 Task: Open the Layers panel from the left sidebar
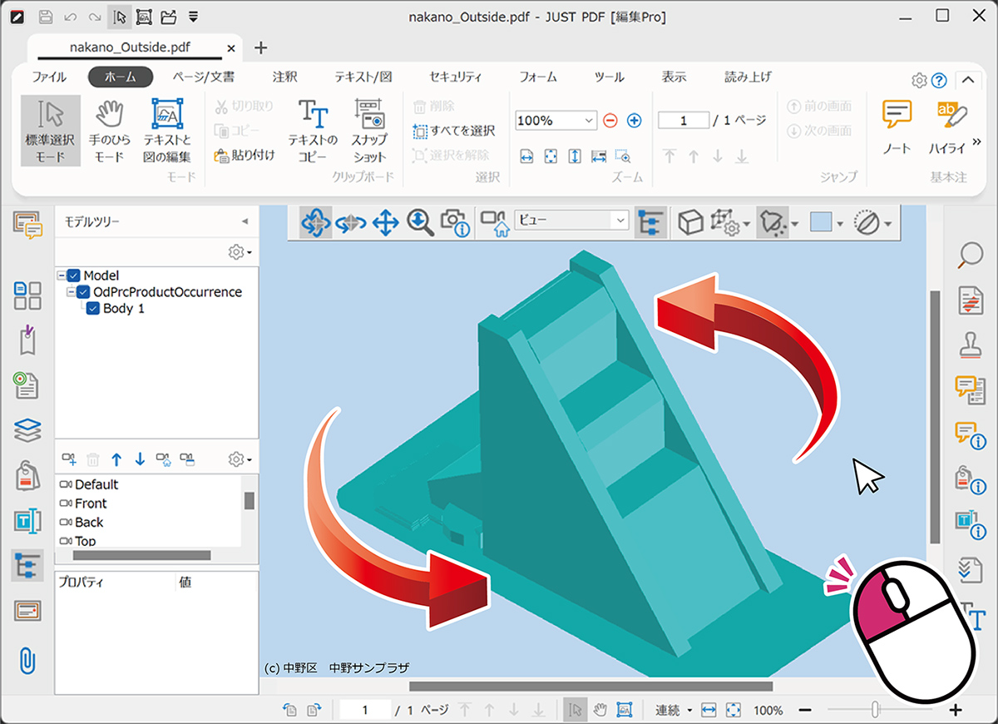pos(27,429)
